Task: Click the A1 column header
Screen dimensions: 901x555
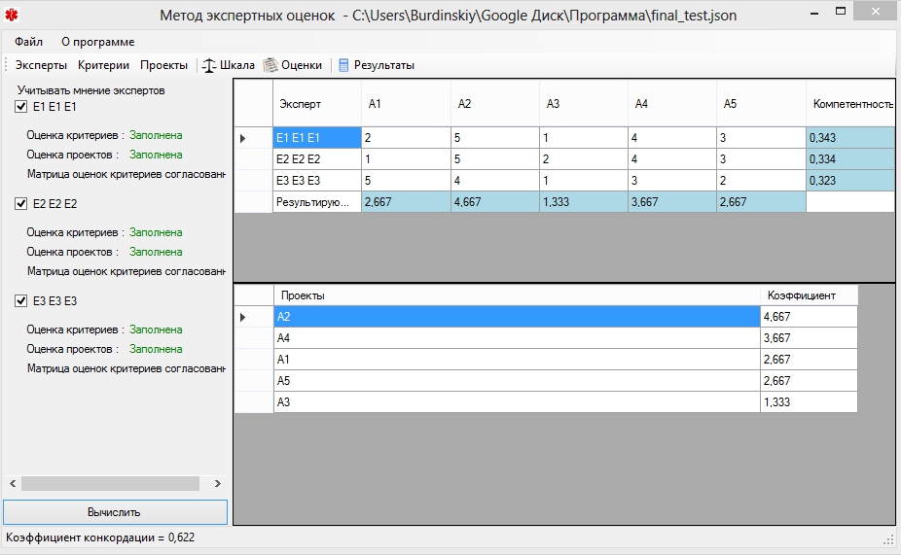Action: 406,104
